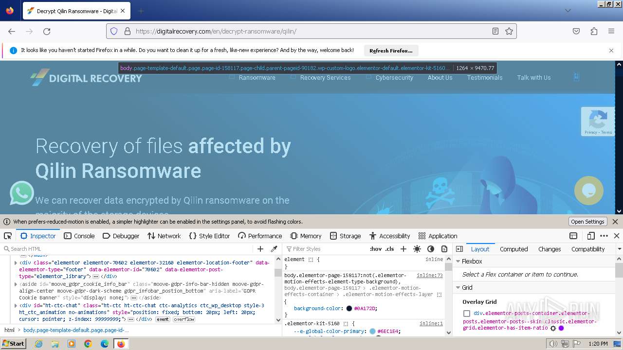Switch to the Console tab
This screenshot has width=623, height=350.
coord(79,236)
